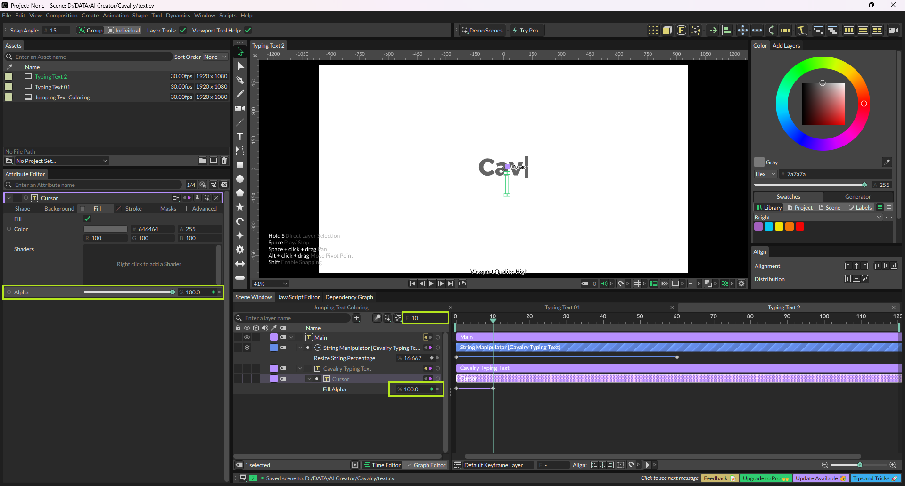905x486 pixels.
Task: Select the Text tool in toolbar
Action: tap(240, 137)
